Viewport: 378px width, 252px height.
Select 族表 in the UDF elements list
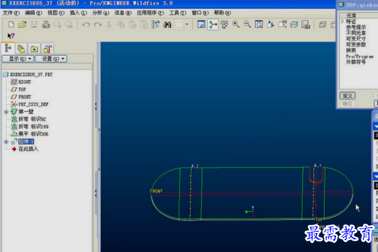click(x=351, y=50)
